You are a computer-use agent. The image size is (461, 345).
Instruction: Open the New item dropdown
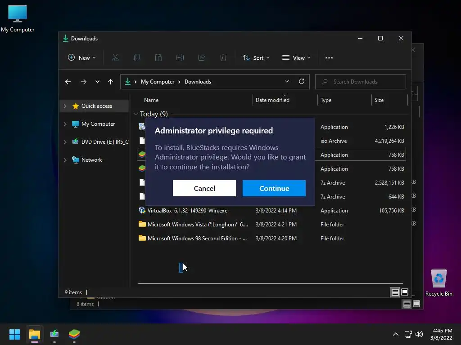coord(82,58)
